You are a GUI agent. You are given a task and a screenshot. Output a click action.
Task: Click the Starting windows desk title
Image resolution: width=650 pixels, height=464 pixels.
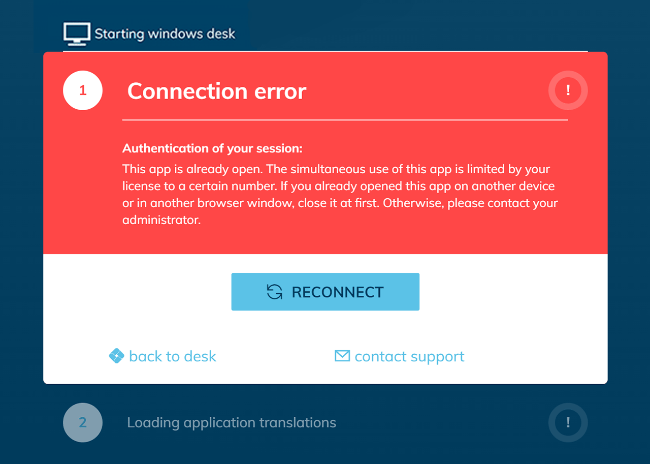[x=165, y=34]
